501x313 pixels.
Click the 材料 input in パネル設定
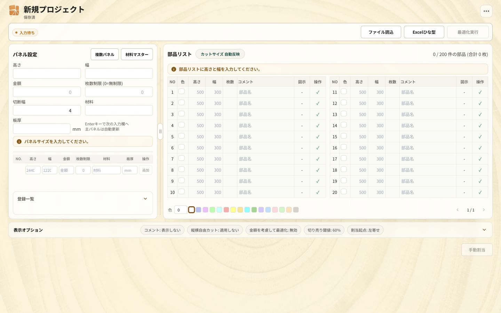click(119, 110)
